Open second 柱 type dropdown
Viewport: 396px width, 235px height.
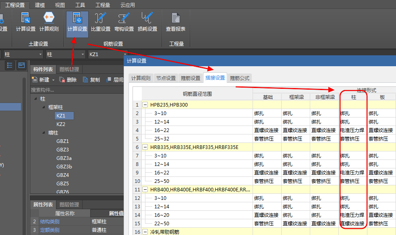click(x=83, y=55)
